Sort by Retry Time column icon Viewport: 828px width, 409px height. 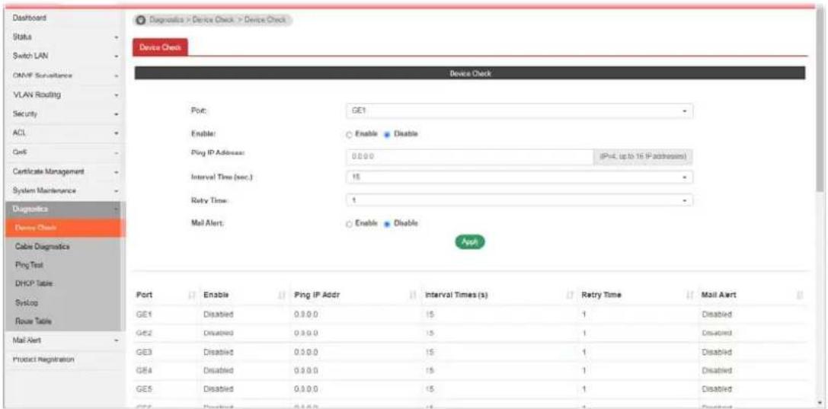pos(689,295)
